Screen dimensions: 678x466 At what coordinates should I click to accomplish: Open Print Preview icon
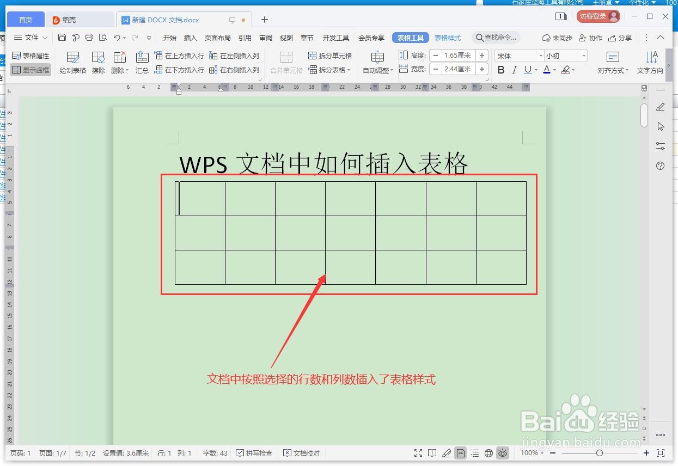[x=103, y=38]
